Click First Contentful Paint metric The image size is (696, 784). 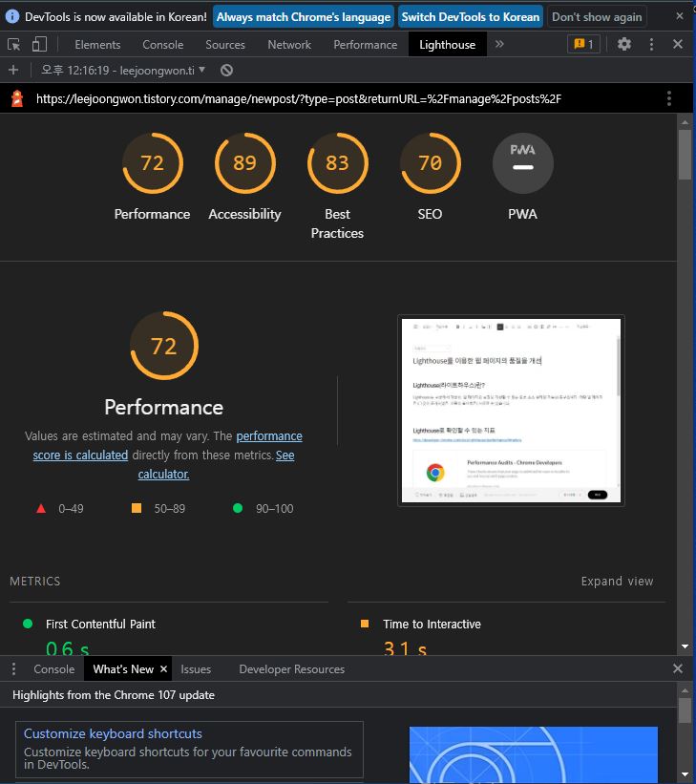click(100, 624)
